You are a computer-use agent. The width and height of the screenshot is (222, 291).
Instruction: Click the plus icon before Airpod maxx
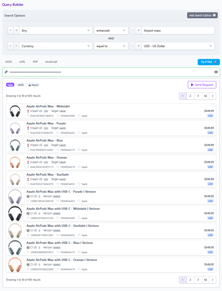tap(138, 30)
